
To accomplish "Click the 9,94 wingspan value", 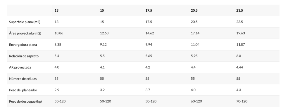I will (x=149, y=45).
